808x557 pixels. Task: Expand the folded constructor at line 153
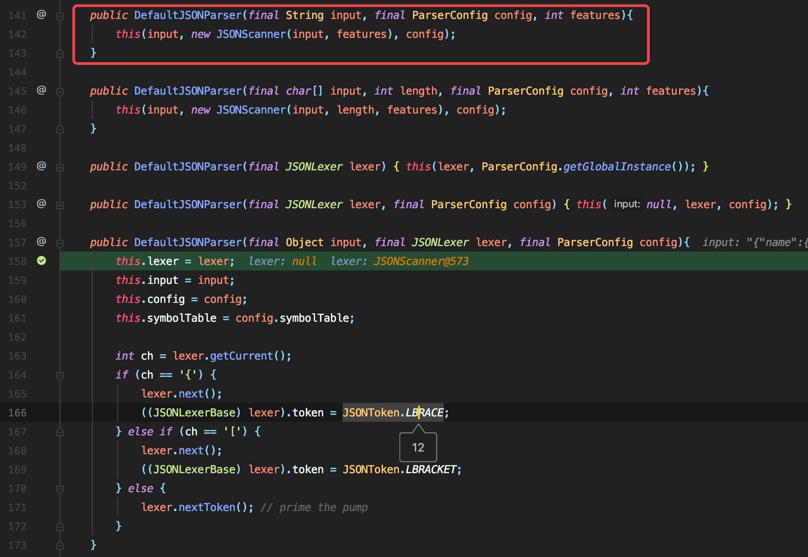(x=60, y=205)
